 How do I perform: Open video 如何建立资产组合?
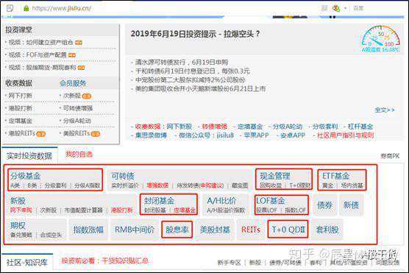(x=41, y=42)
